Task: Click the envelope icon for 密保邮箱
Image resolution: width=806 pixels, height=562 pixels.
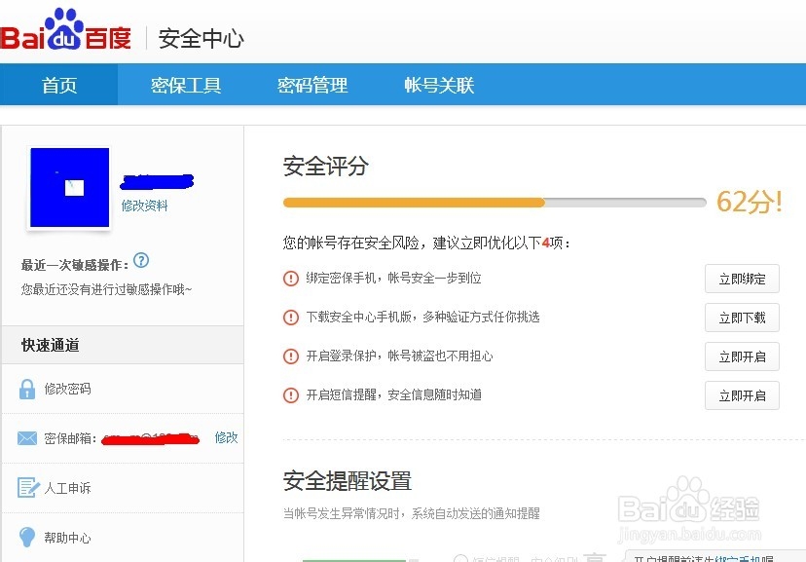Action: point(26,438)
